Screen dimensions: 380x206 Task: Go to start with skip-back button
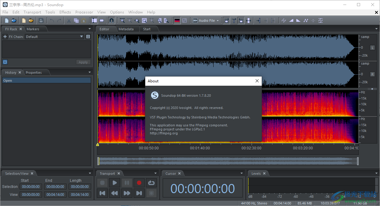pos(102,193)
